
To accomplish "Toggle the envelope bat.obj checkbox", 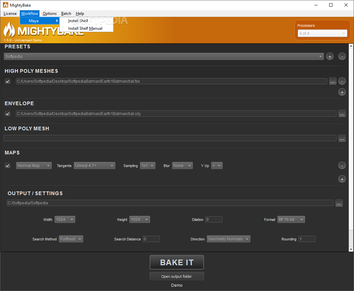I will [8, 114].
